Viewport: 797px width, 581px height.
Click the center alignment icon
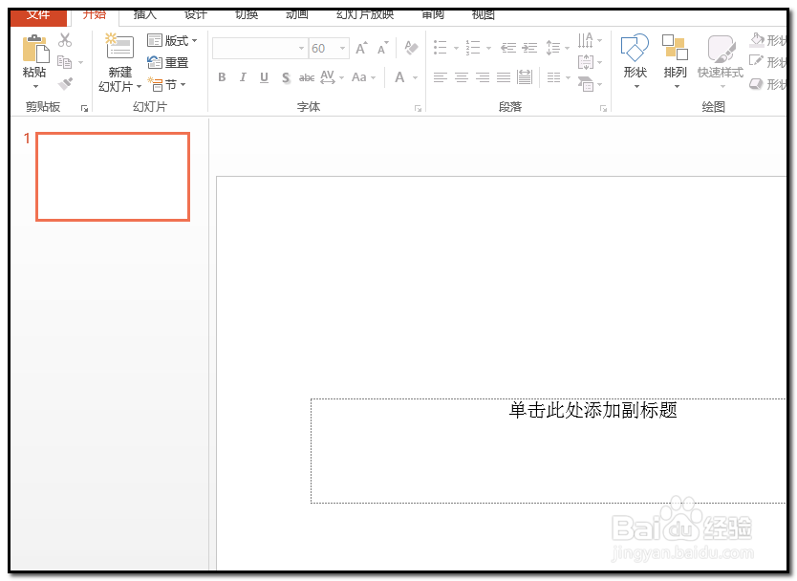(462, 77)
